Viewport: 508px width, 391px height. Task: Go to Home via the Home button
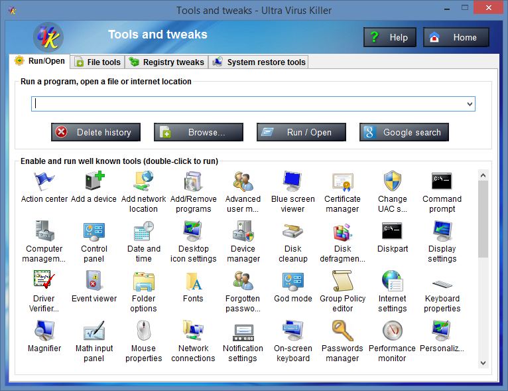click(x=456, y=37)
